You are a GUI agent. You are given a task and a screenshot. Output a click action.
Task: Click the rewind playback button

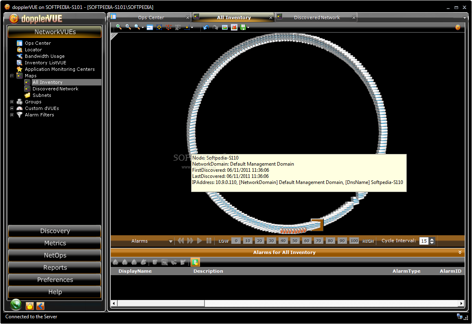(181, 241)
